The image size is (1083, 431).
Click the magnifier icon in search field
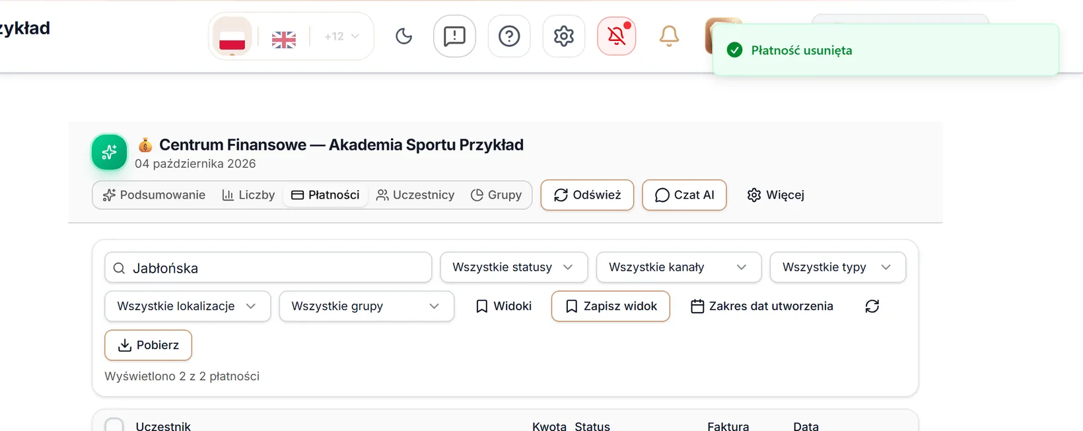pos(119,268)
